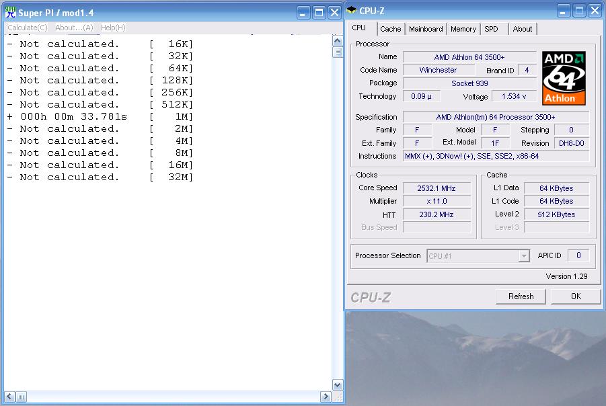Click the 'Not calculated' 512K row
Viewport: 606px width, 406px height.
[x=100, y=104]
